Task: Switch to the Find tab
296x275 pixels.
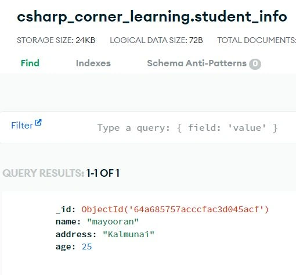Action: click(30, 63)
